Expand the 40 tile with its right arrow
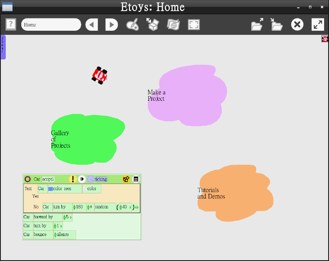This screenshot has width=329, height=261. click(x=130, y=207)
